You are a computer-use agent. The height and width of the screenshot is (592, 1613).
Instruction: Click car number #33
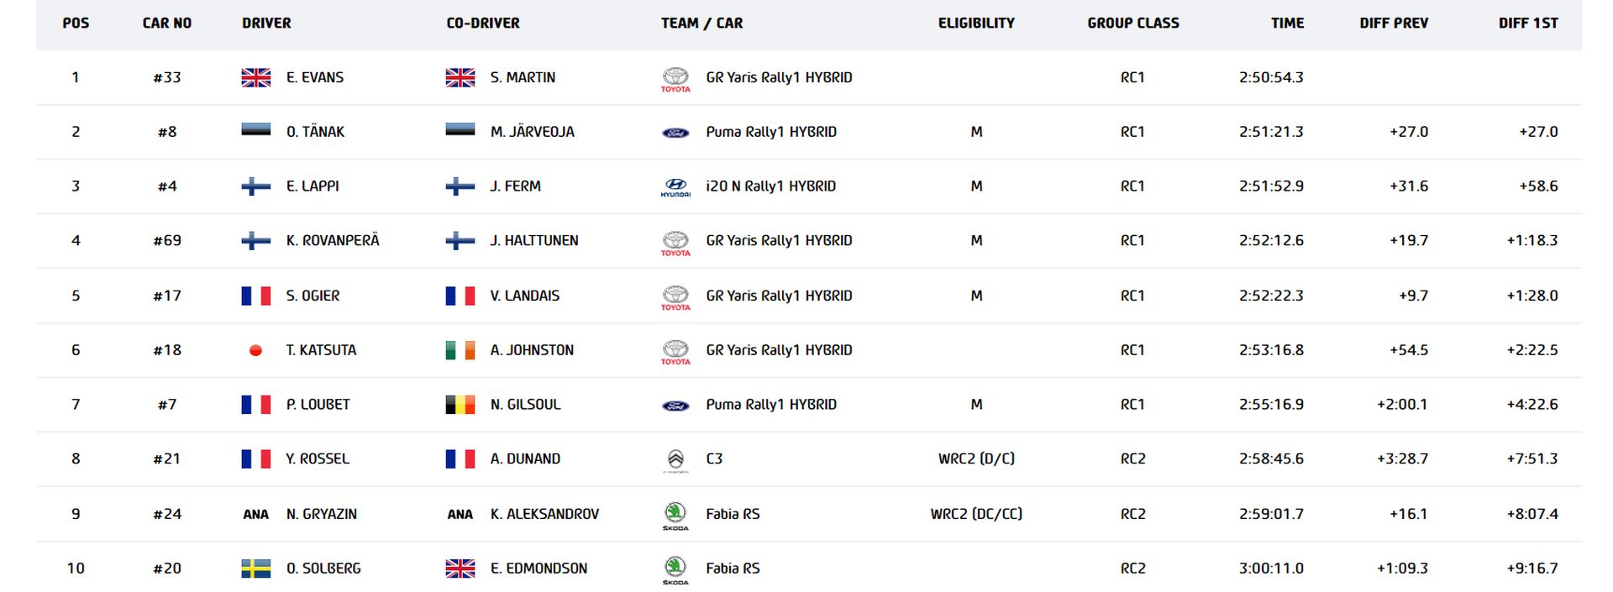[167, 77]
